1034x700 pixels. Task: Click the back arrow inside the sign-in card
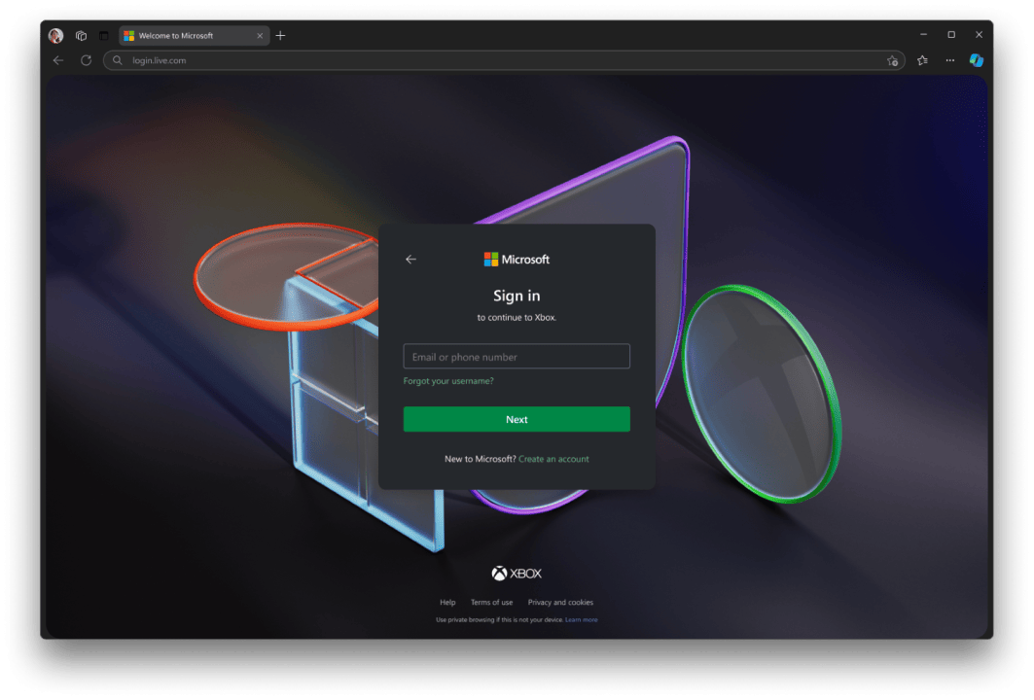[x=410, y=260]
